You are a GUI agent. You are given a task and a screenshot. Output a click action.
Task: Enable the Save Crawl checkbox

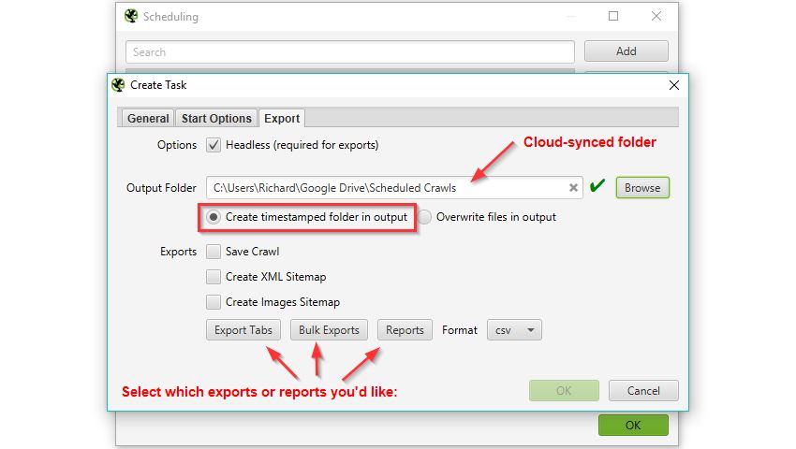click(214, 252)
